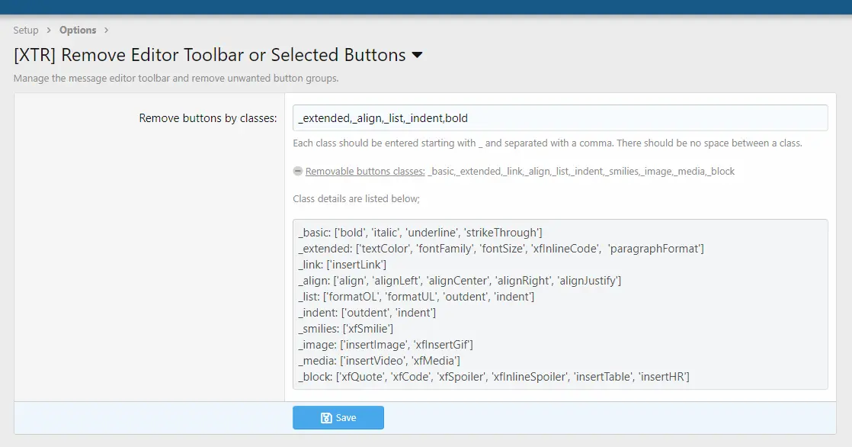Image resolution: width=852 pixels, height=447 pixels.
Task: Click the _extended line in class details
Action: pos(501,249)
